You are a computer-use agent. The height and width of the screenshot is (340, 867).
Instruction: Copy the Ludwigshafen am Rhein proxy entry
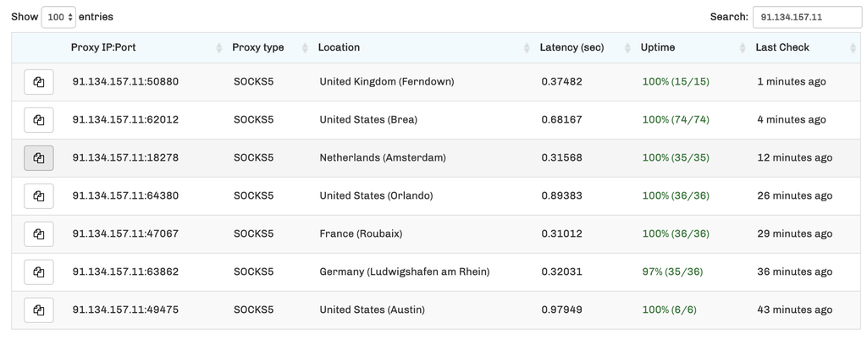point(39,272)
